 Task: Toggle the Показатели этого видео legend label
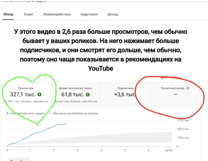27,113
